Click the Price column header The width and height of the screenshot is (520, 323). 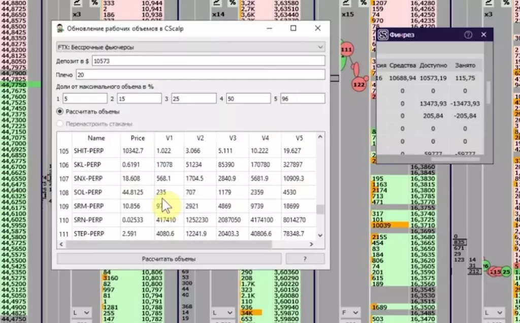click(x=137, y=138)
